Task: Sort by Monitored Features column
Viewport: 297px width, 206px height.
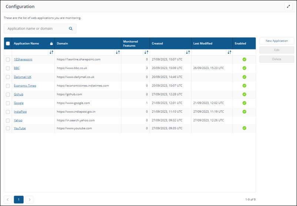Action: click(x=146, y=52)
